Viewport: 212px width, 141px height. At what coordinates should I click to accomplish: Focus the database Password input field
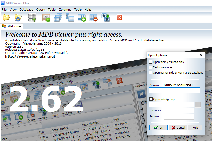pos(175,90)
